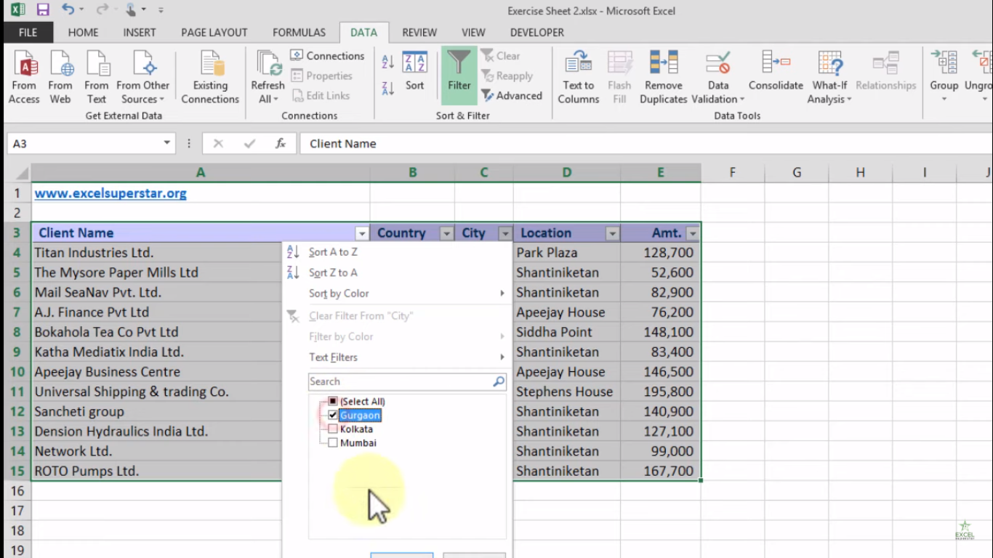
Task: Click the Insert Function fx icon
Action: click(x=281, y=144)
